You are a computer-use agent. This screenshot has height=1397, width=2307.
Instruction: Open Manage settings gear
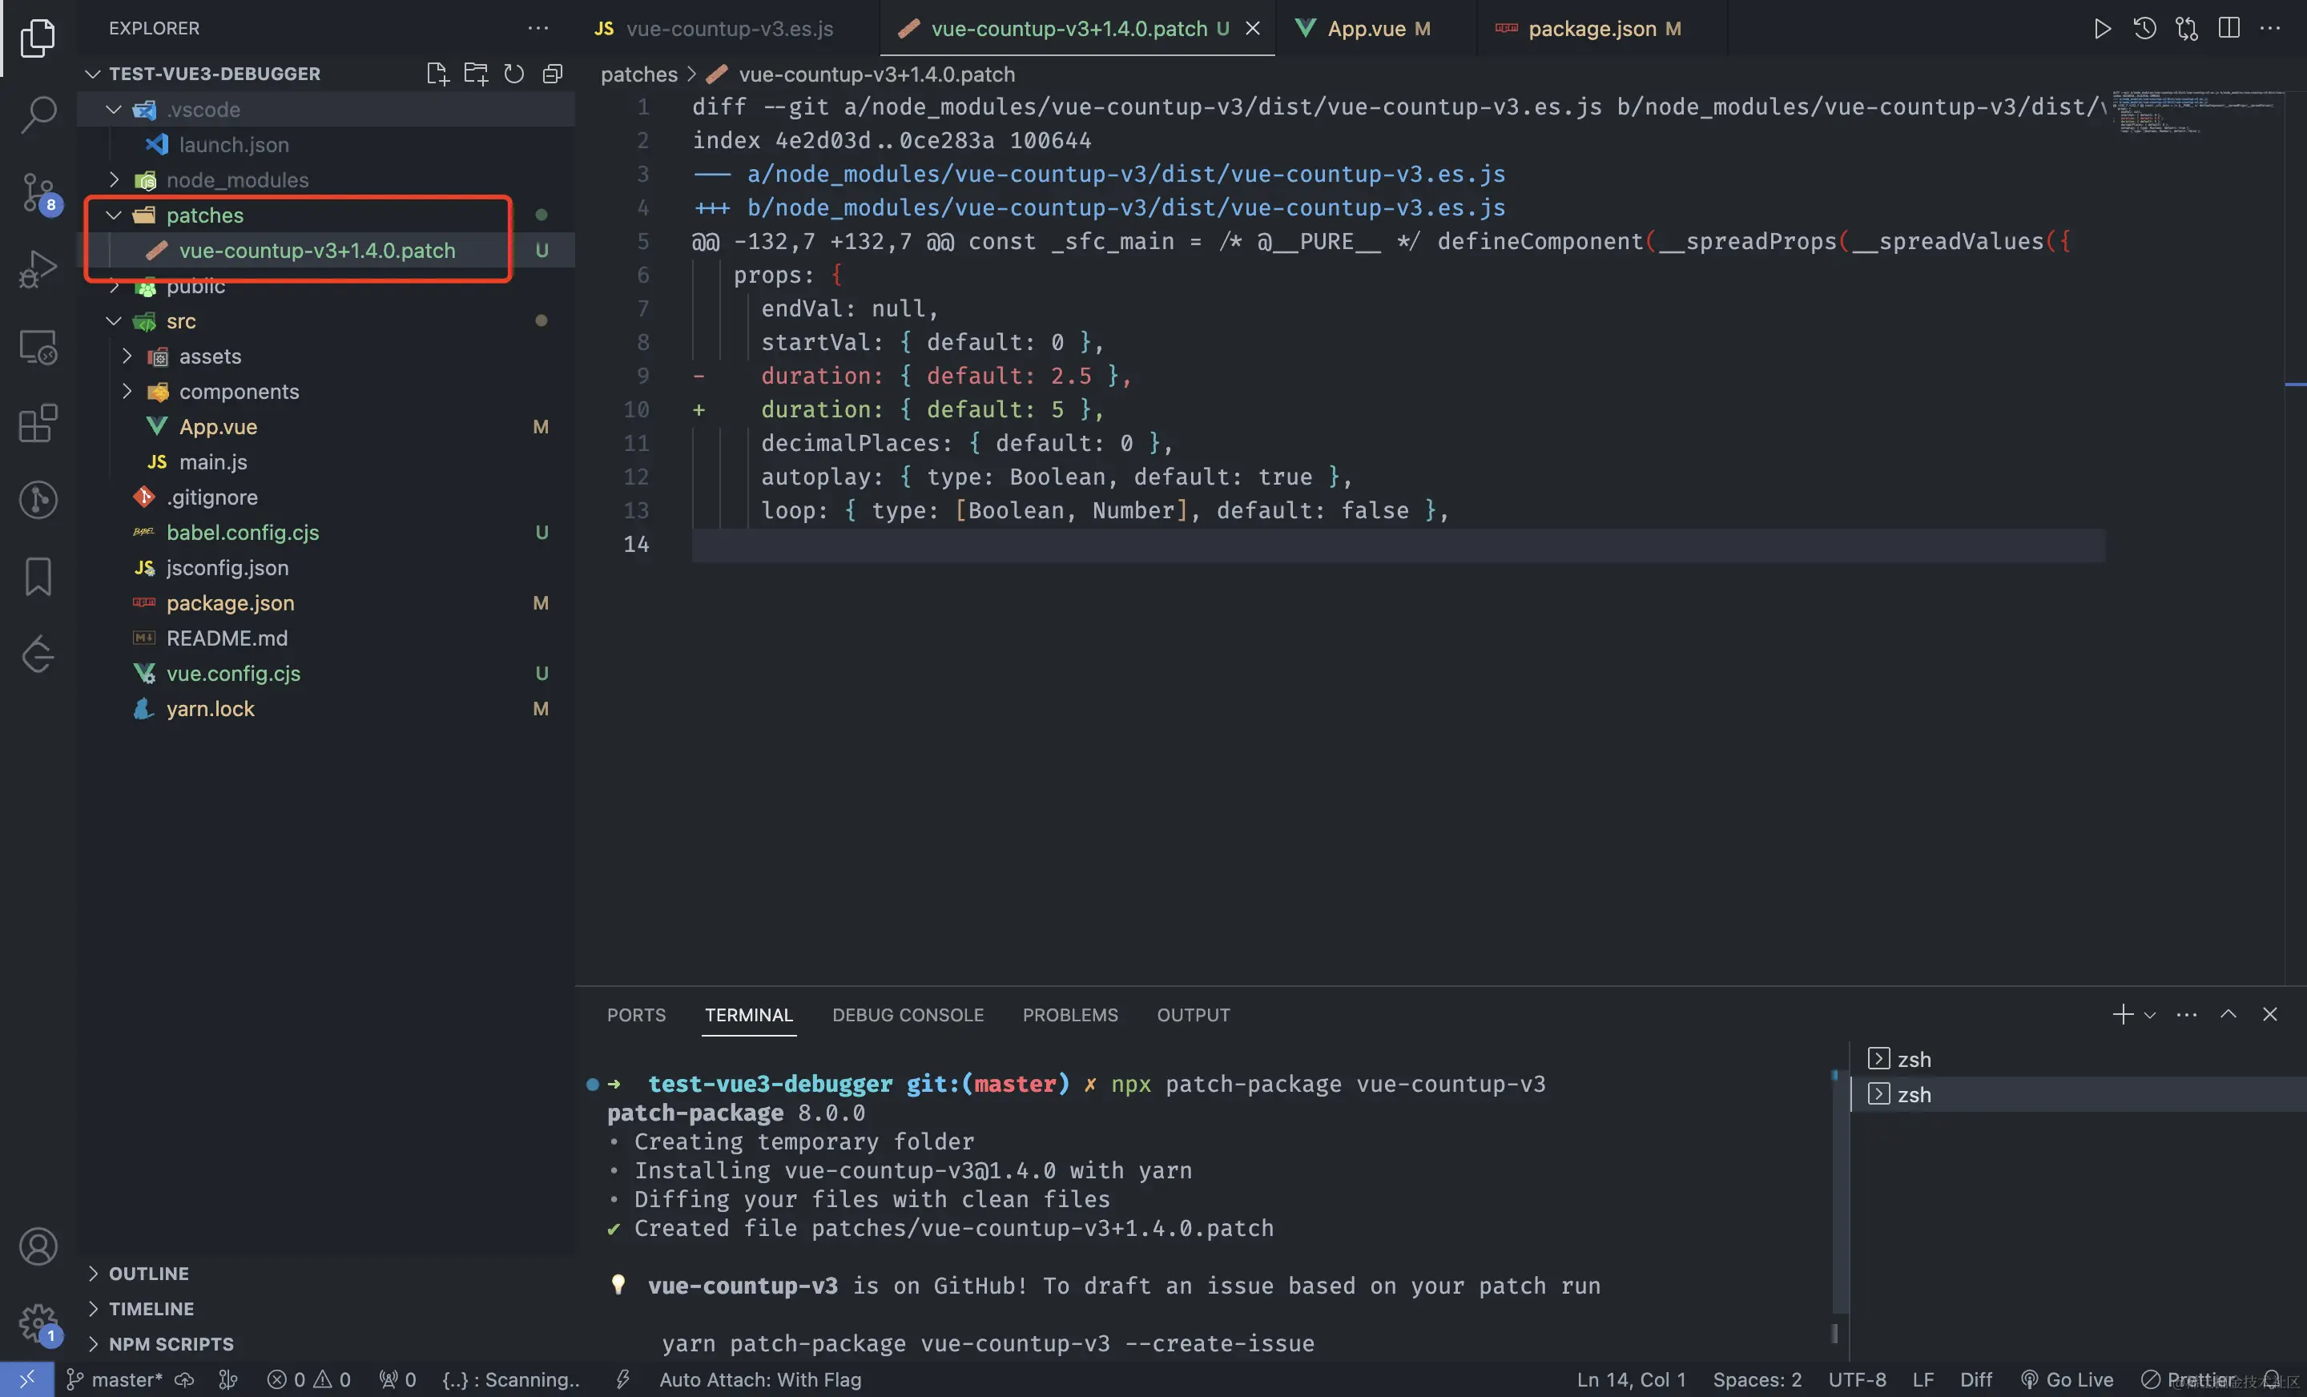[38, 1323]
